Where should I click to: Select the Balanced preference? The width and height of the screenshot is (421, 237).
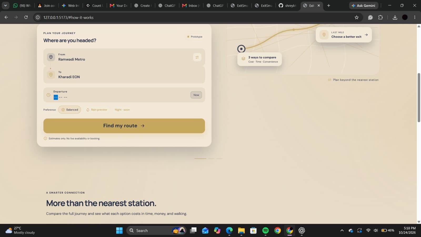69,110
